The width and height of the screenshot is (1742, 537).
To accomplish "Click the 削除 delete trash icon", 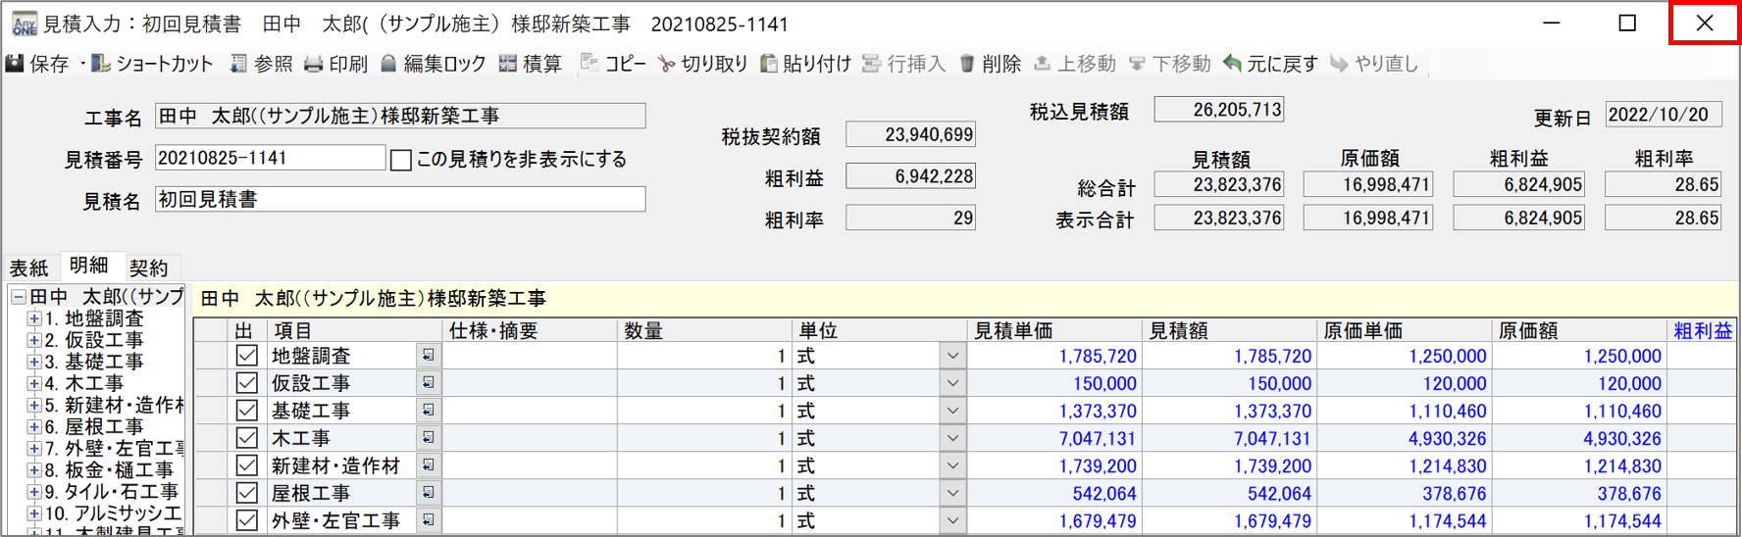I will coord(967,65).
